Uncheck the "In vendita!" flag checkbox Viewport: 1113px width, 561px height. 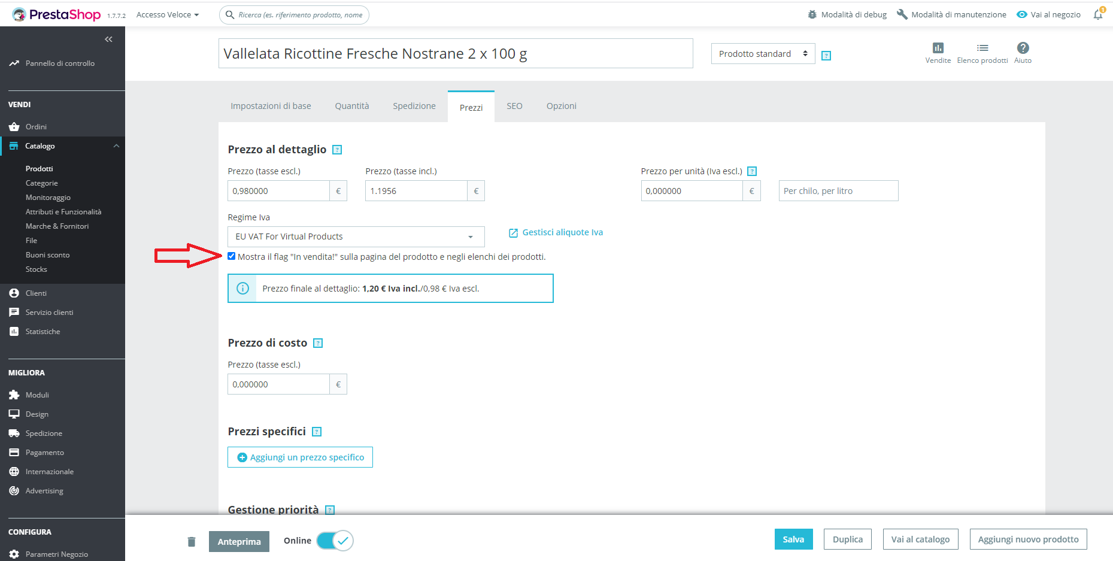[232, 256]
